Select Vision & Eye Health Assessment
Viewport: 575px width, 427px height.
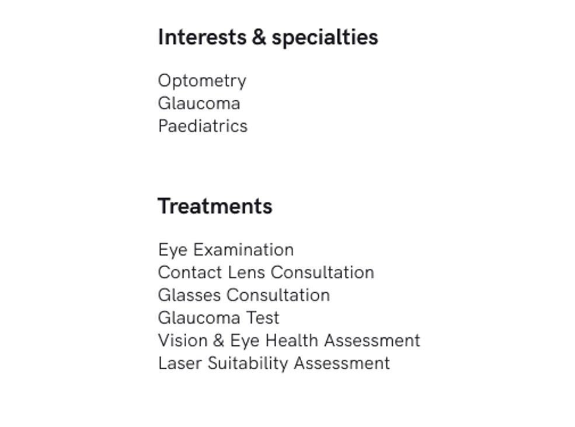coord(288,341)
